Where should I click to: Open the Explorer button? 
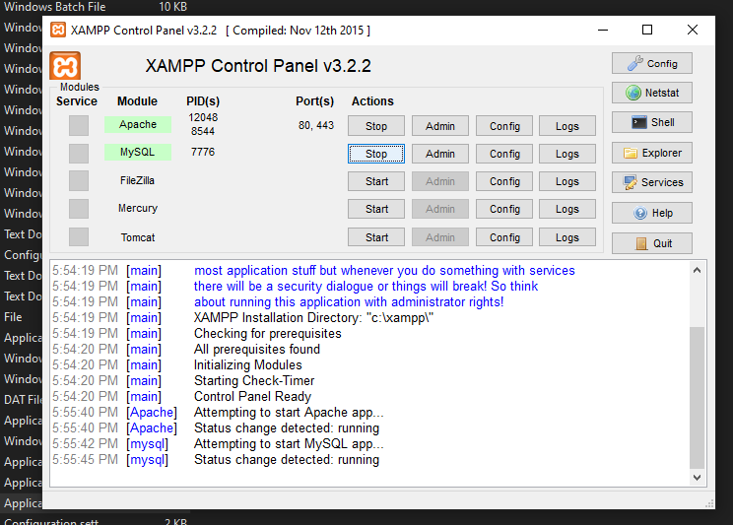point(651,153)
